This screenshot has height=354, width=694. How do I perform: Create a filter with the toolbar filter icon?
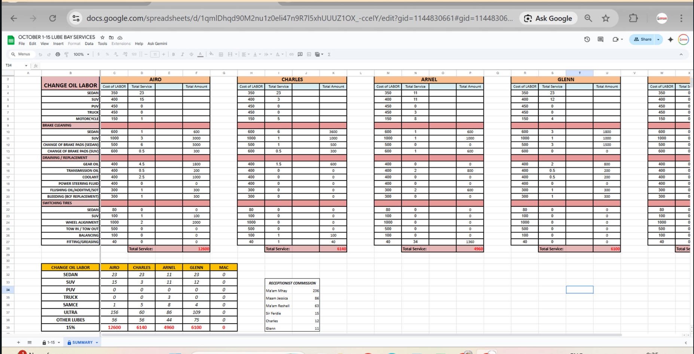pos(318,55)
